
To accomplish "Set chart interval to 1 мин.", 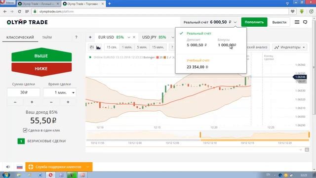I will 127,47.
